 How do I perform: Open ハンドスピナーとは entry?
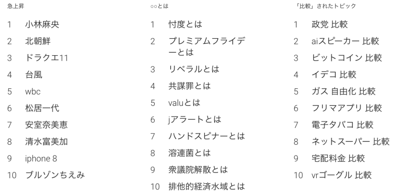coord(206,136)
